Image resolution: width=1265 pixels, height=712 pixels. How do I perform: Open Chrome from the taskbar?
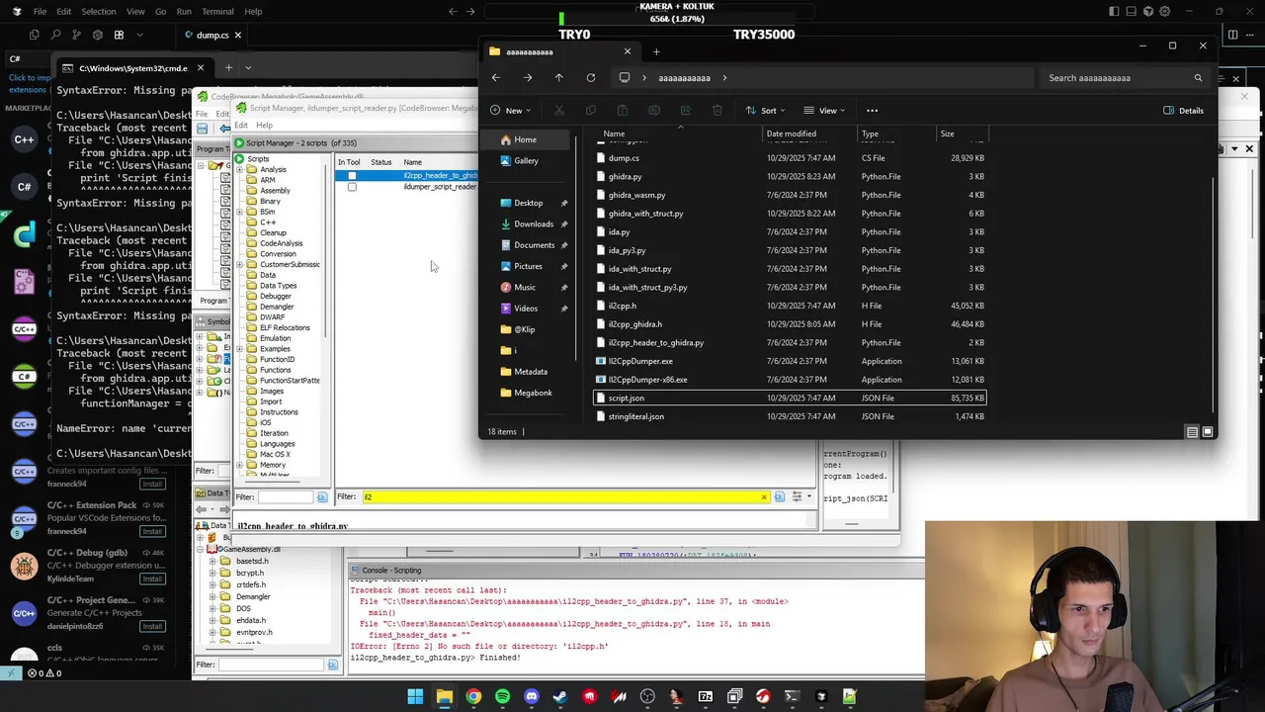pyautogui.click(x=473, y=696)
